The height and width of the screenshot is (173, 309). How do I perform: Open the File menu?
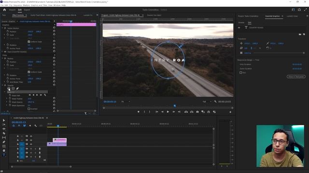coord(2,5)
